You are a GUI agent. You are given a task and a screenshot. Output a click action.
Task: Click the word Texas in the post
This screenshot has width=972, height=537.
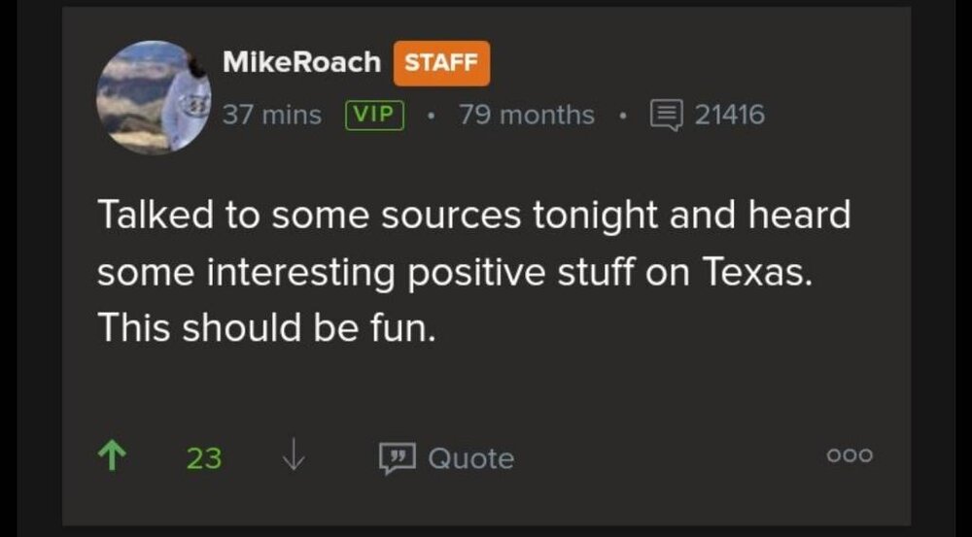(754, 273)
